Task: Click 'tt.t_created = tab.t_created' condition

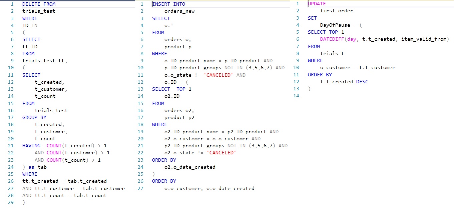Action: click(x=64, y=181)
